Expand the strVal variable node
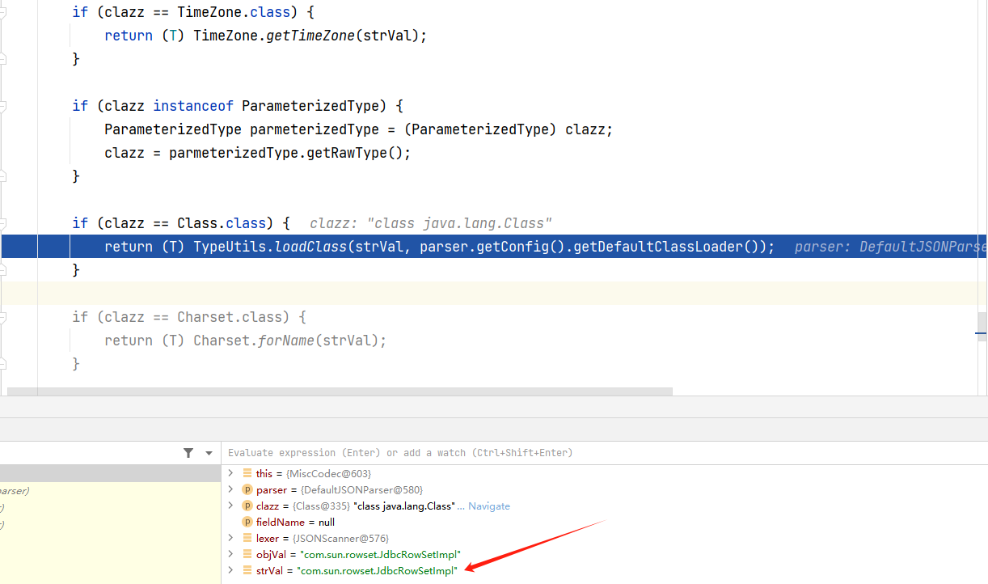The height and width of the screenshot is (584, 988). pyautogui.click(x=230, y=570)
